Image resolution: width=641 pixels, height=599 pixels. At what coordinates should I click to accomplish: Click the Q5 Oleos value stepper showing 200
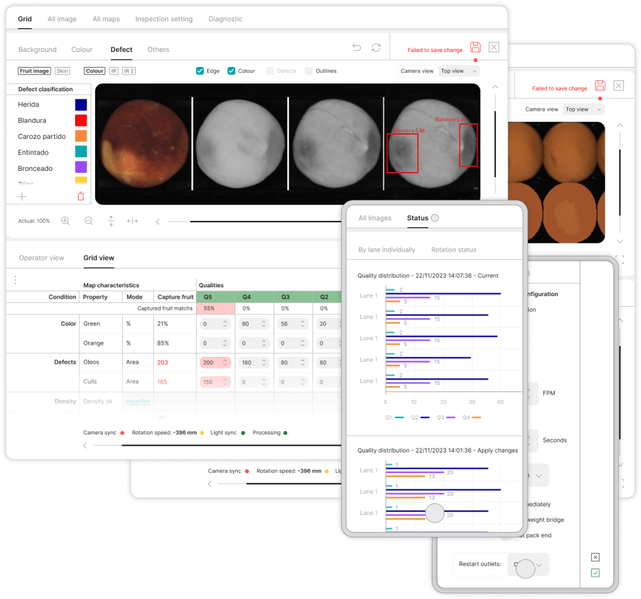pos(215,362)
